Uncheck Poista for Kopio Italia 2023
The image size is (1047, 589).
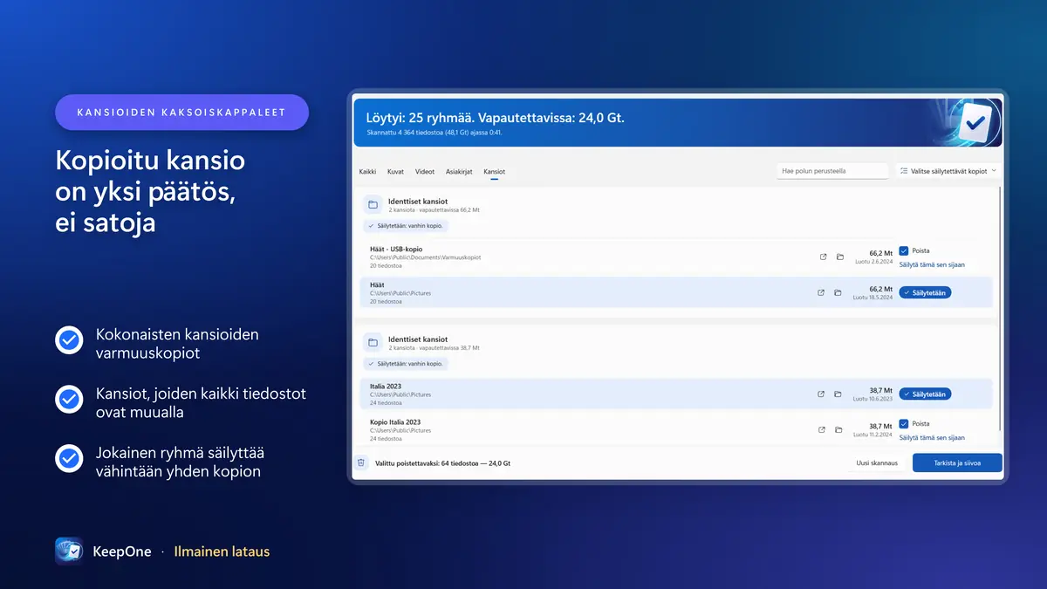(x=904, y=423)
